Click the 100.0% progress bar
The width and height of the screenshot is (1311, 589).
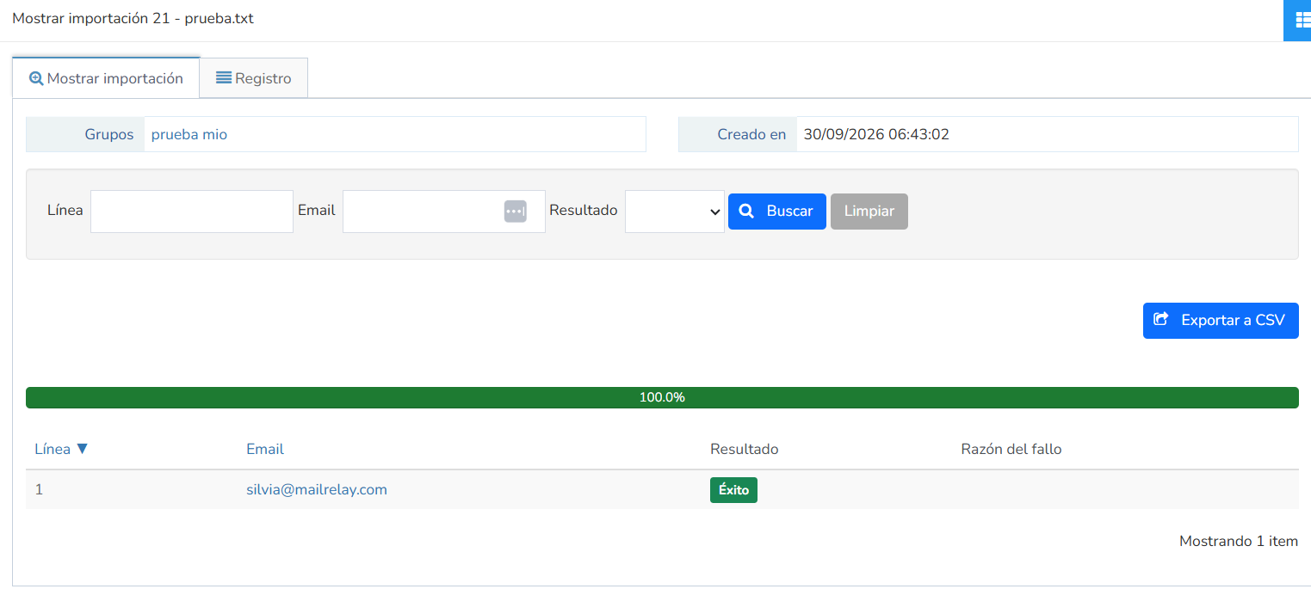point(662,397)
